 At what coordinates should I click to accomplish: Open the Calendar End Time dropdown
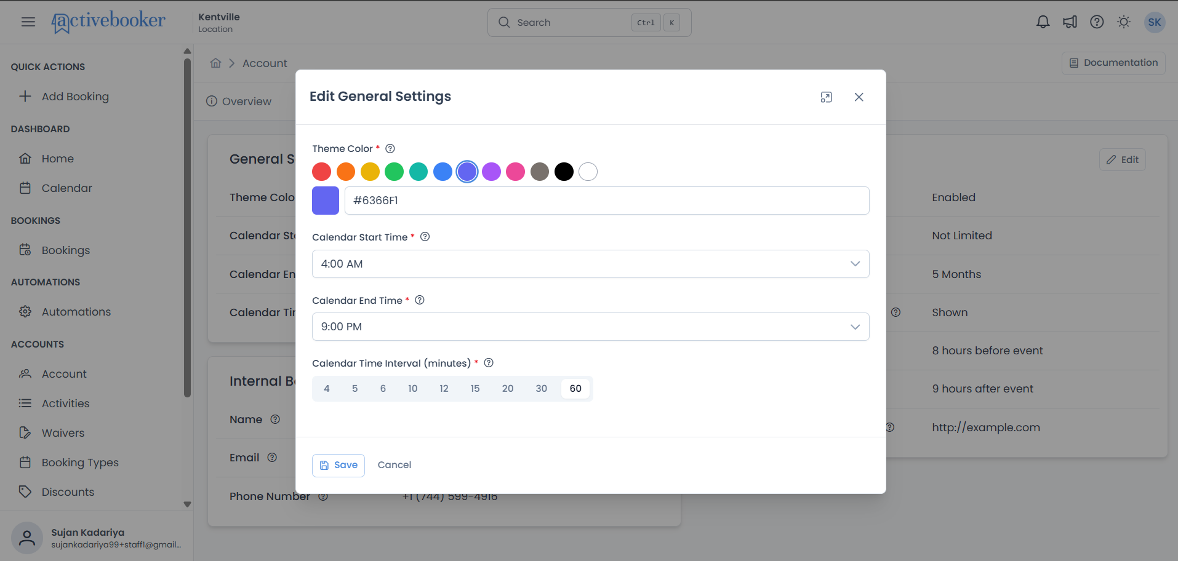pos(591,327)
